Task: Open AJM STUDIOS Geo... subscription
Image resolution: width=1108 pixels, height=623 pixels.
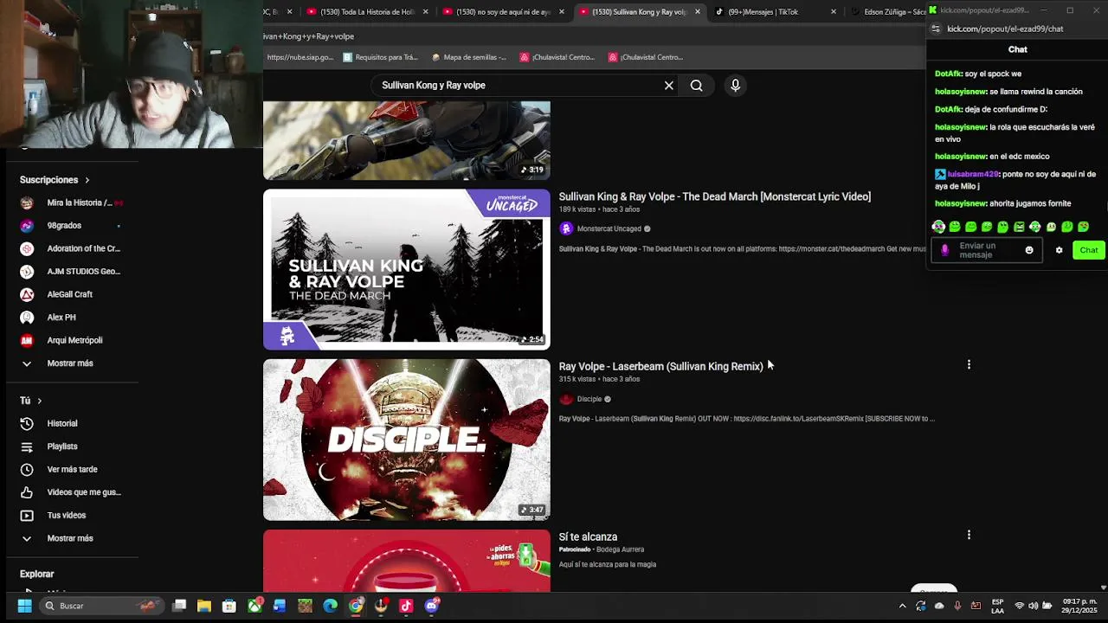Action: point(71,272)
